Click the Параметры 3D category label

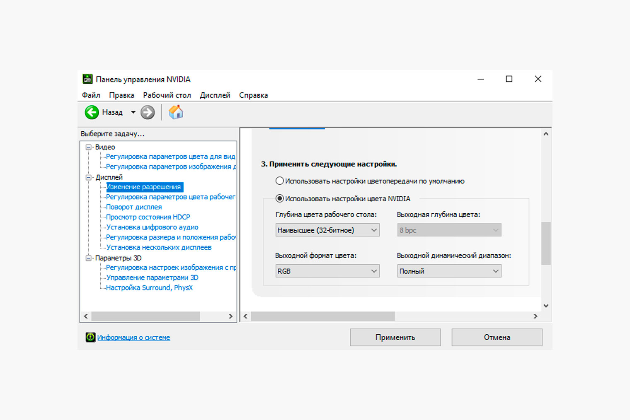click(x=119, y=258)
